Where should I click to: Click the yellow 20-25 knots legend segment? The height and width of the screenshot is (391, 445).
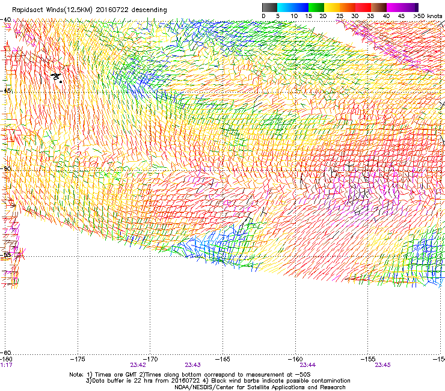(332, 7)
